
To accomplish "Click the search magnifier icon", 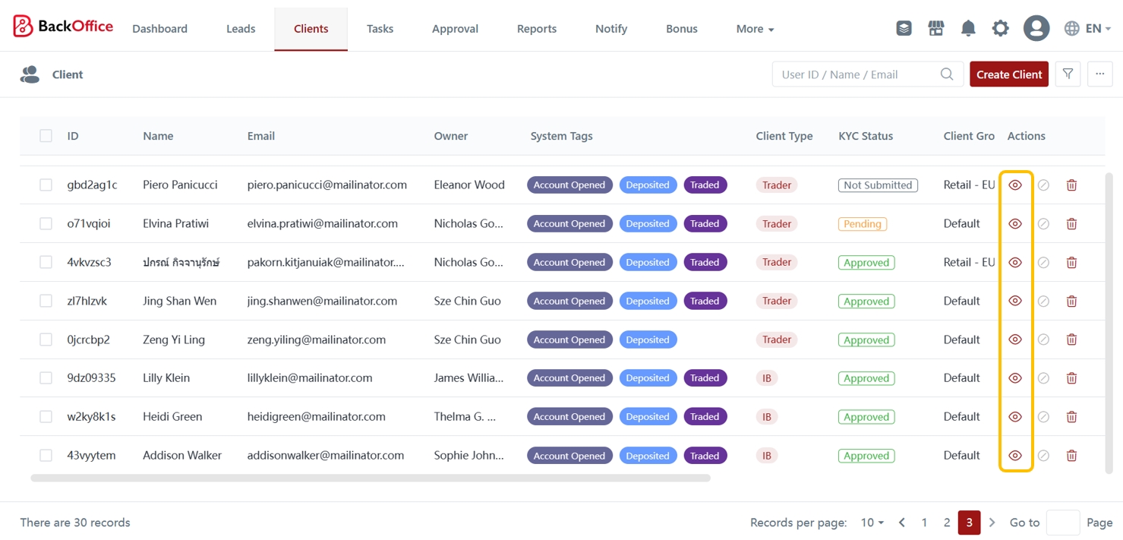I will [947, 74].
